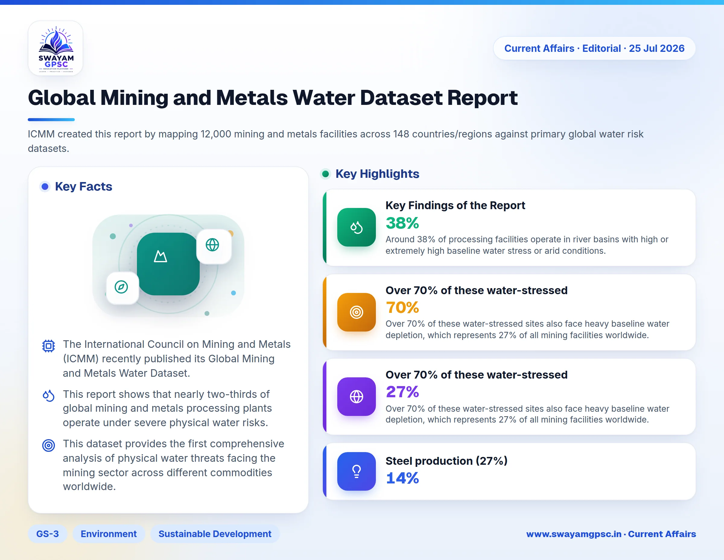Click the orange target icon tile
The width and height of the screenshot is (724, 560).
356,312
